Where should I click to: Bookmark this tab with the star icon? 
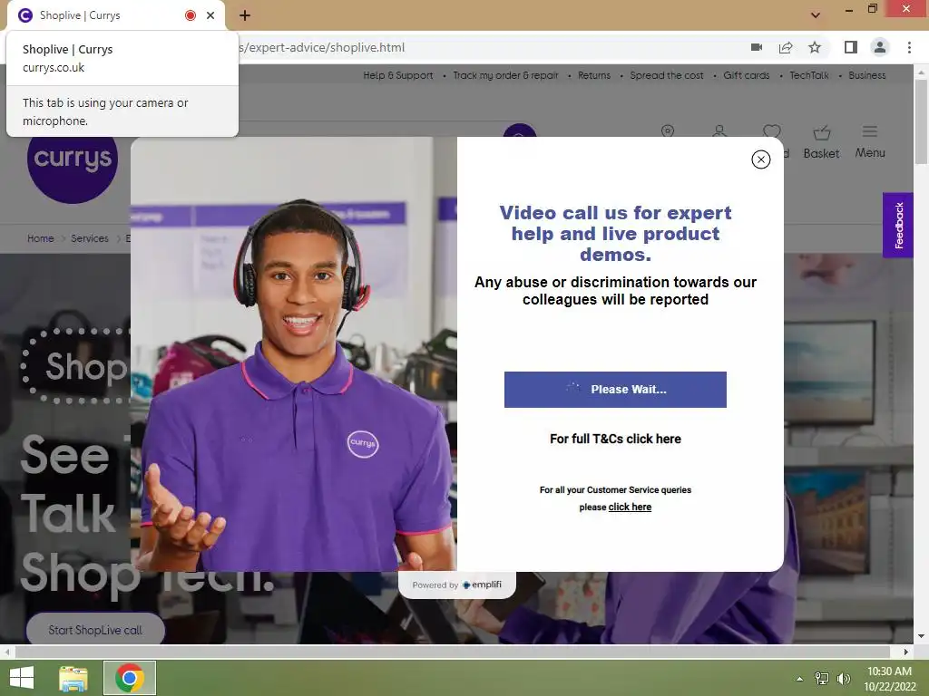pyautogui.click(x=815, y=47)
